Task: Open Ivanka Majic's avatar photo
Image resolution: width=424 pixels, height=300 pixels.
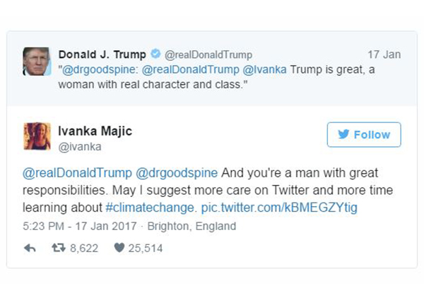Action: click(37, 136)
